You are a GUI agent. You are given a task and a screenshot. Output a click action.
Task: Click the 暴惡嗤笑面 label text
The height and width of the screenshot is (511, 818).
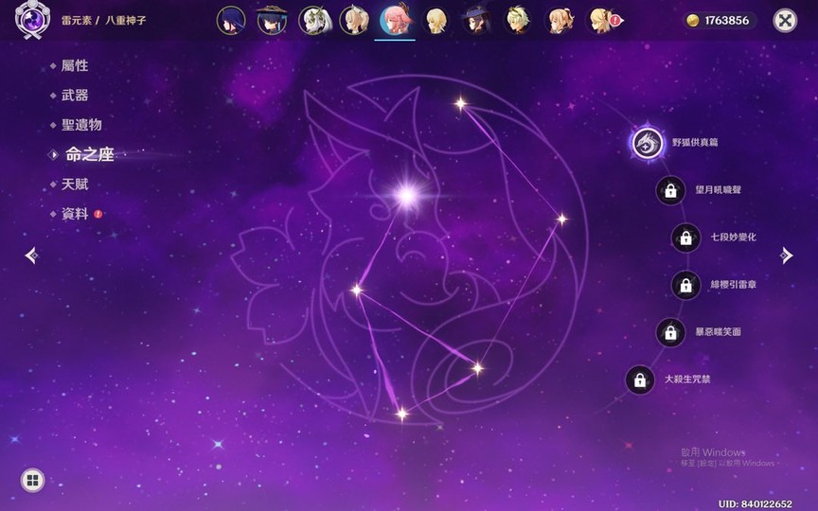[x=718, y=331]
